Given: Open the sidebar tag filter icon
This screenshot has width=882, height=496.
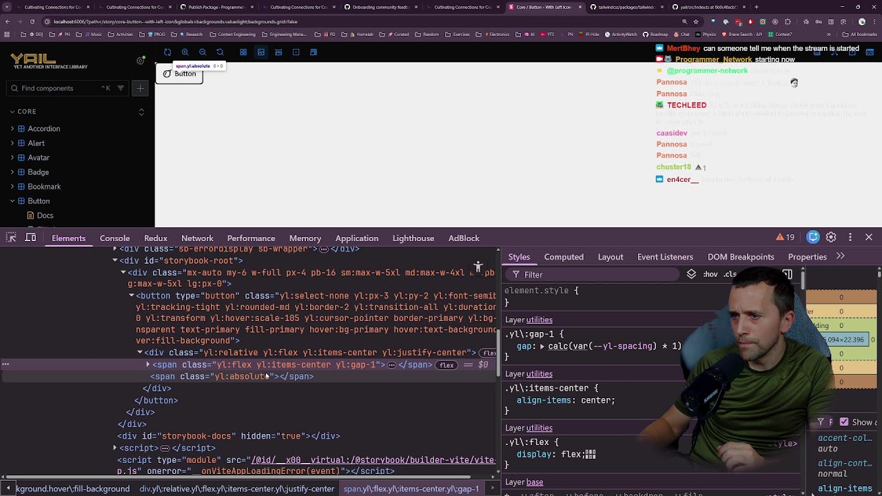Looking at the screenshot, I should click(x=121, y=88).
